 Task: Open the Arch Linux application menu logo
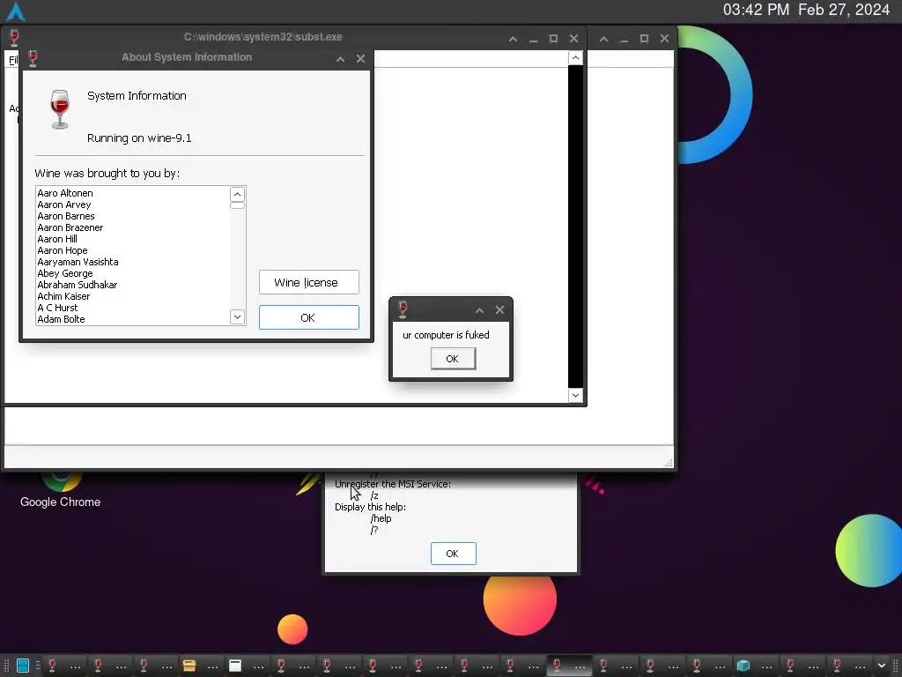coord(16,11)
